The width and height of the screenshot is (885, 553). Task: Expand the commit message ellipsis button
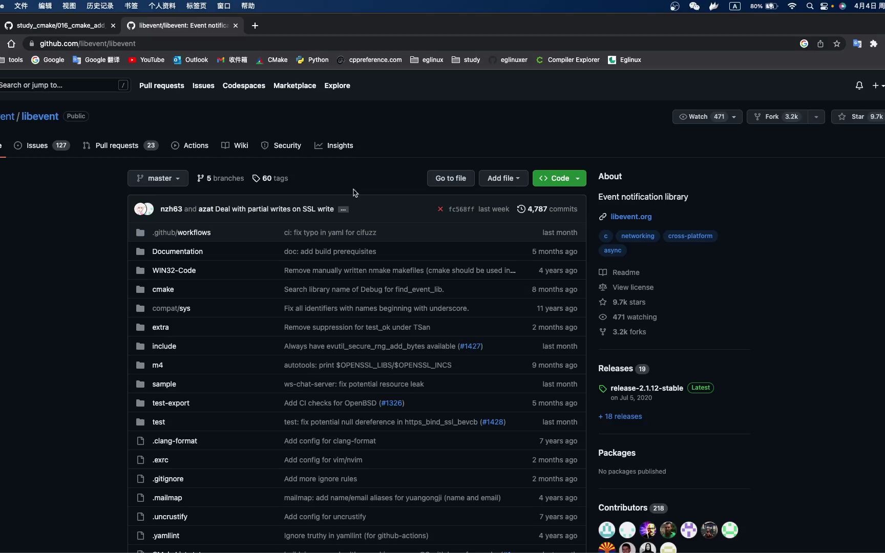[x=344, y=209]
